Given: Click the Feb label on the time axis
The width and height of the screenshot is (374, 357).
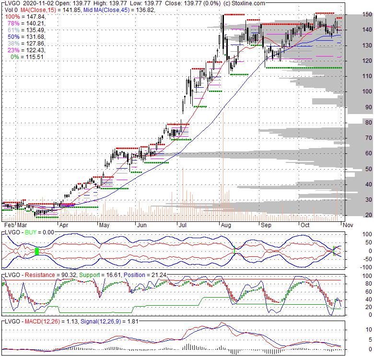Looking at the screenshot, I should click(9, 225).
